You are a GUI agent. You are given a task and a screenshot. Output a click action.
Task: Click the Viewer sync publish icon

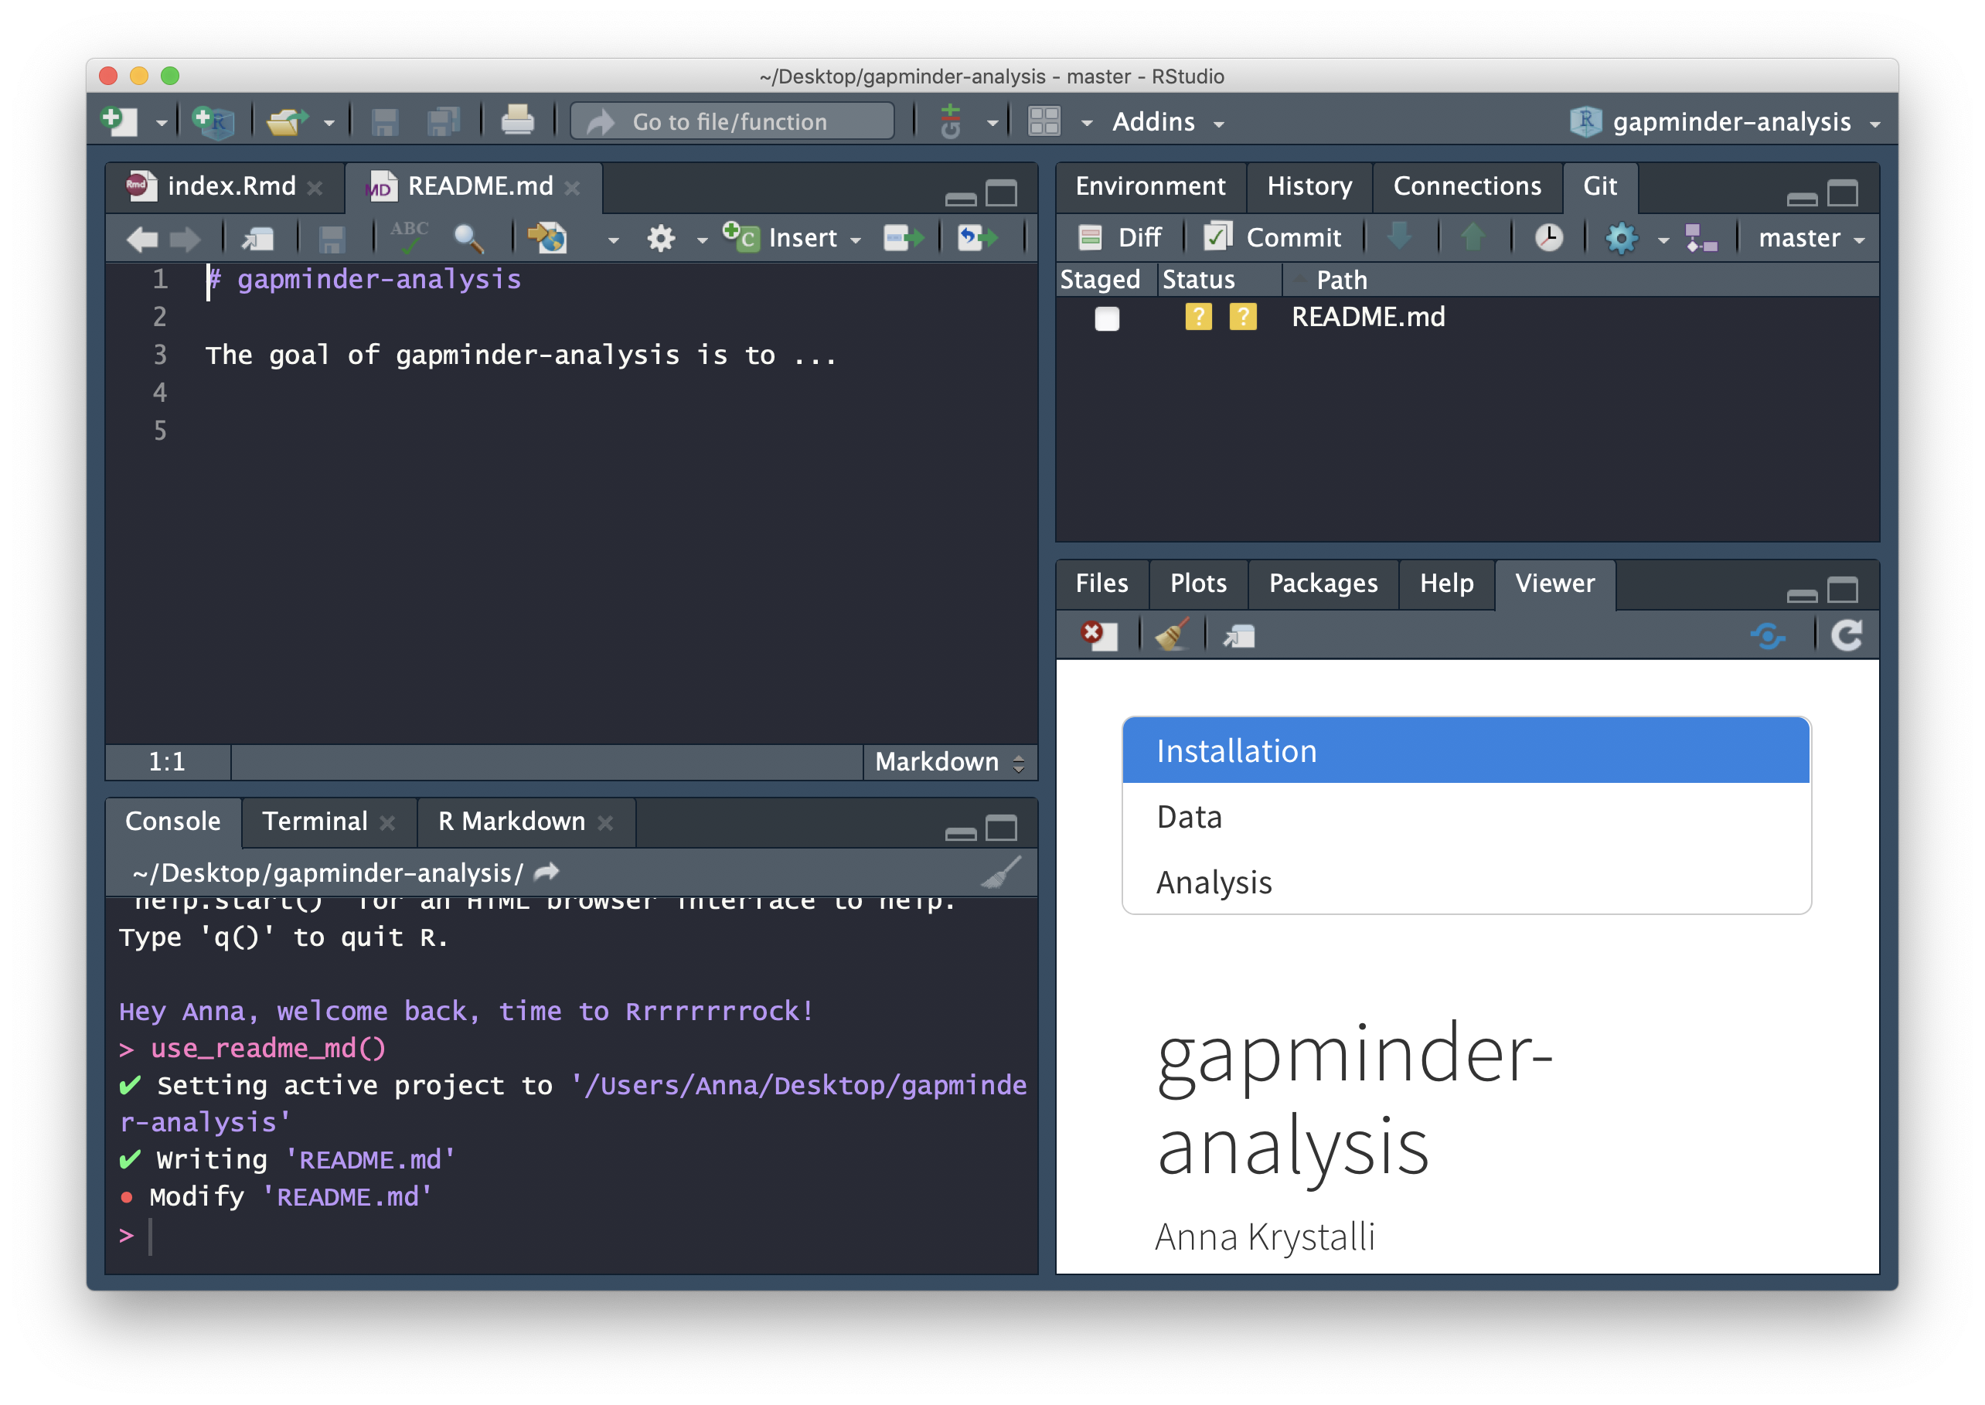pos(1768,637)
